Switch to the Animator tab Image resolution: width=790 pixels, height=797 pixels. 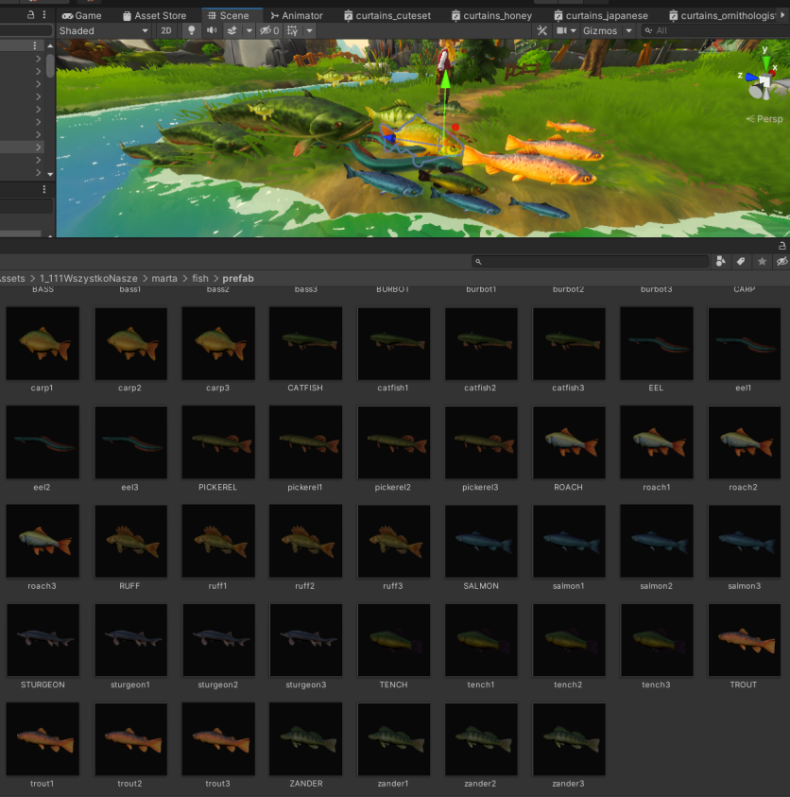296,15
